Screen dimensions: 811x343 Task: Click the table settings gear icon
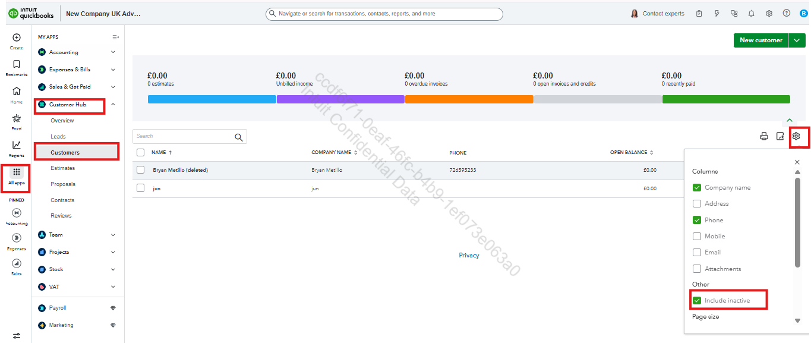coord(796,136)
